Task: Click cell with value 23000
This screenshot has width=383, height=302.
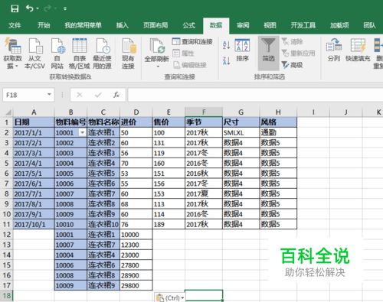Action: pos(136,255)
